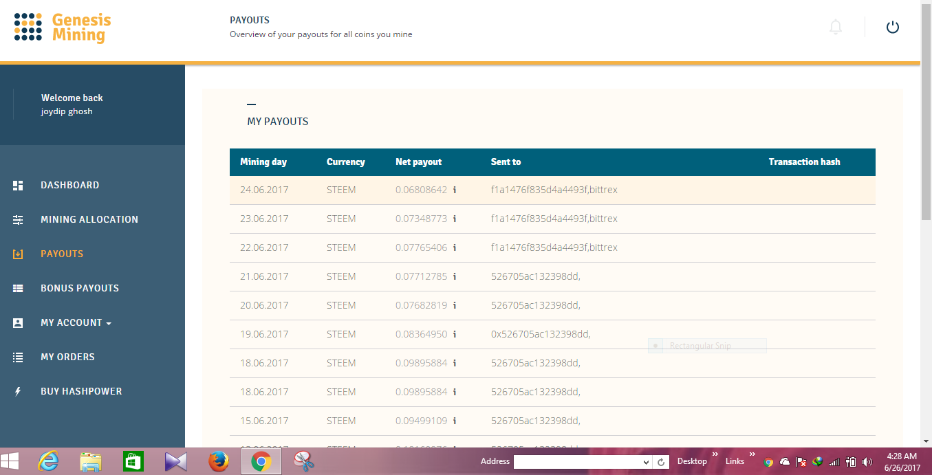Image resolution: width=932 pixels, height=475 pixels.
Task: Expand the Desktop toolbar chevron
Action: (x=715, y=454)
